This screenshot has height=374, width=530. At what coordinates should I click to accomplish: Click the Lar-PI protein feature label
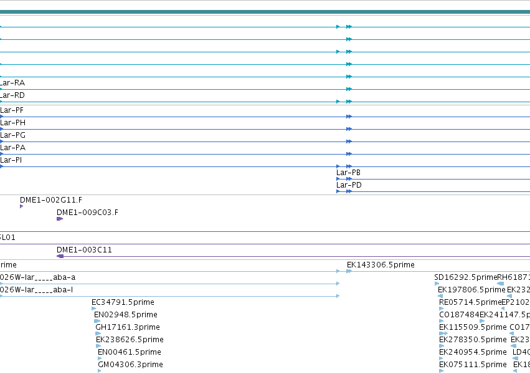[x=11, y=160]
